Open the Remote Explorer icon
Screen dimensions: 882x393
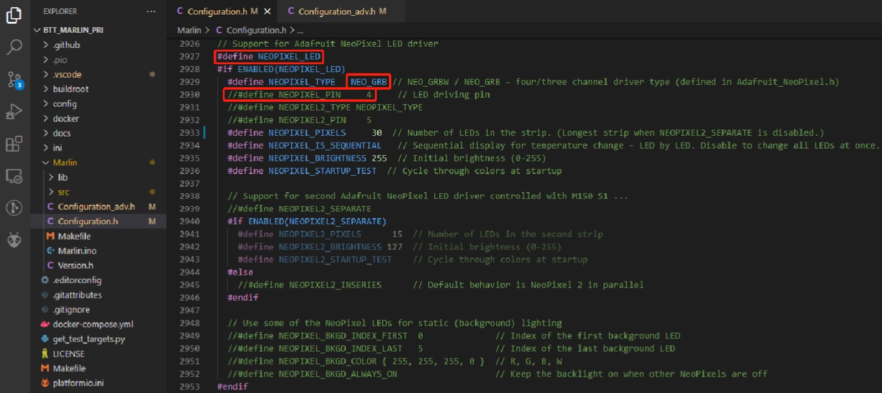coord(15,176)
